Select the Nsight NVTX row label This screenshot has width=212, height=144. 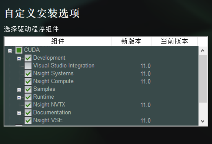click(49, 105)
